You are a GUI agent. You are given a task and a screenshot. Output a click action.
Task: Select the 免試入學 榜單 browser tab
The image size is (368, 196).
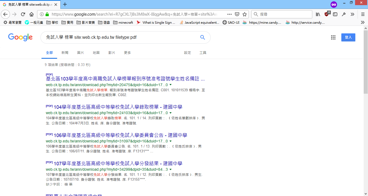tap(30, 4)
